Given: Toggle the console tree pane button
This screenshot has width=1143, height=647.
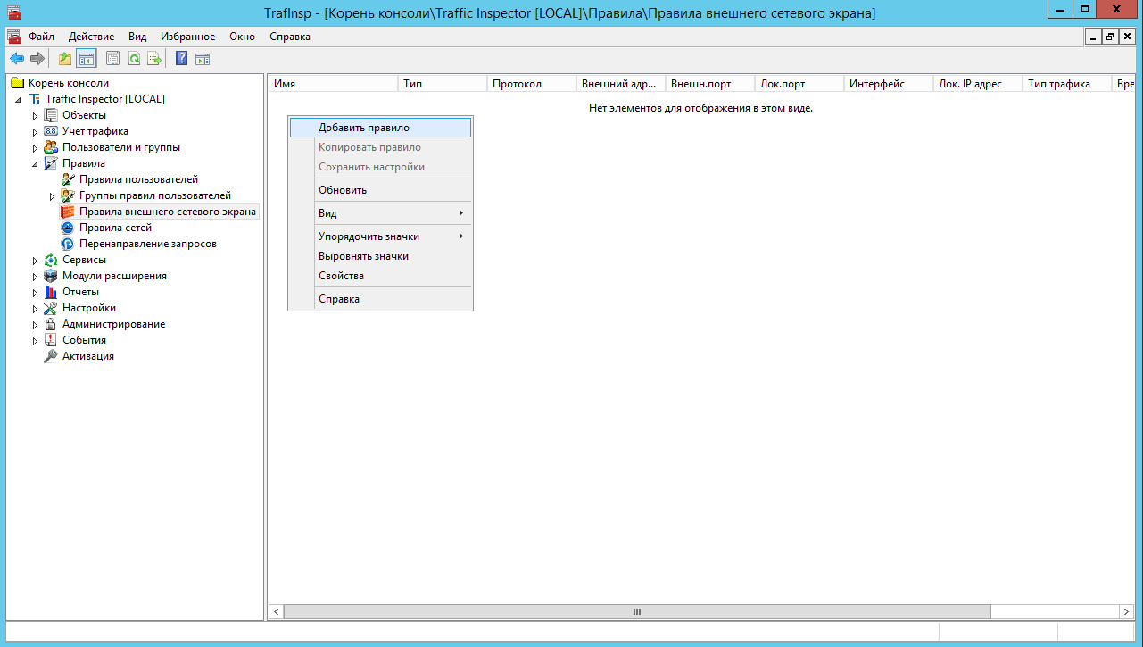Looking at the screenshot, I should point(87,59).
